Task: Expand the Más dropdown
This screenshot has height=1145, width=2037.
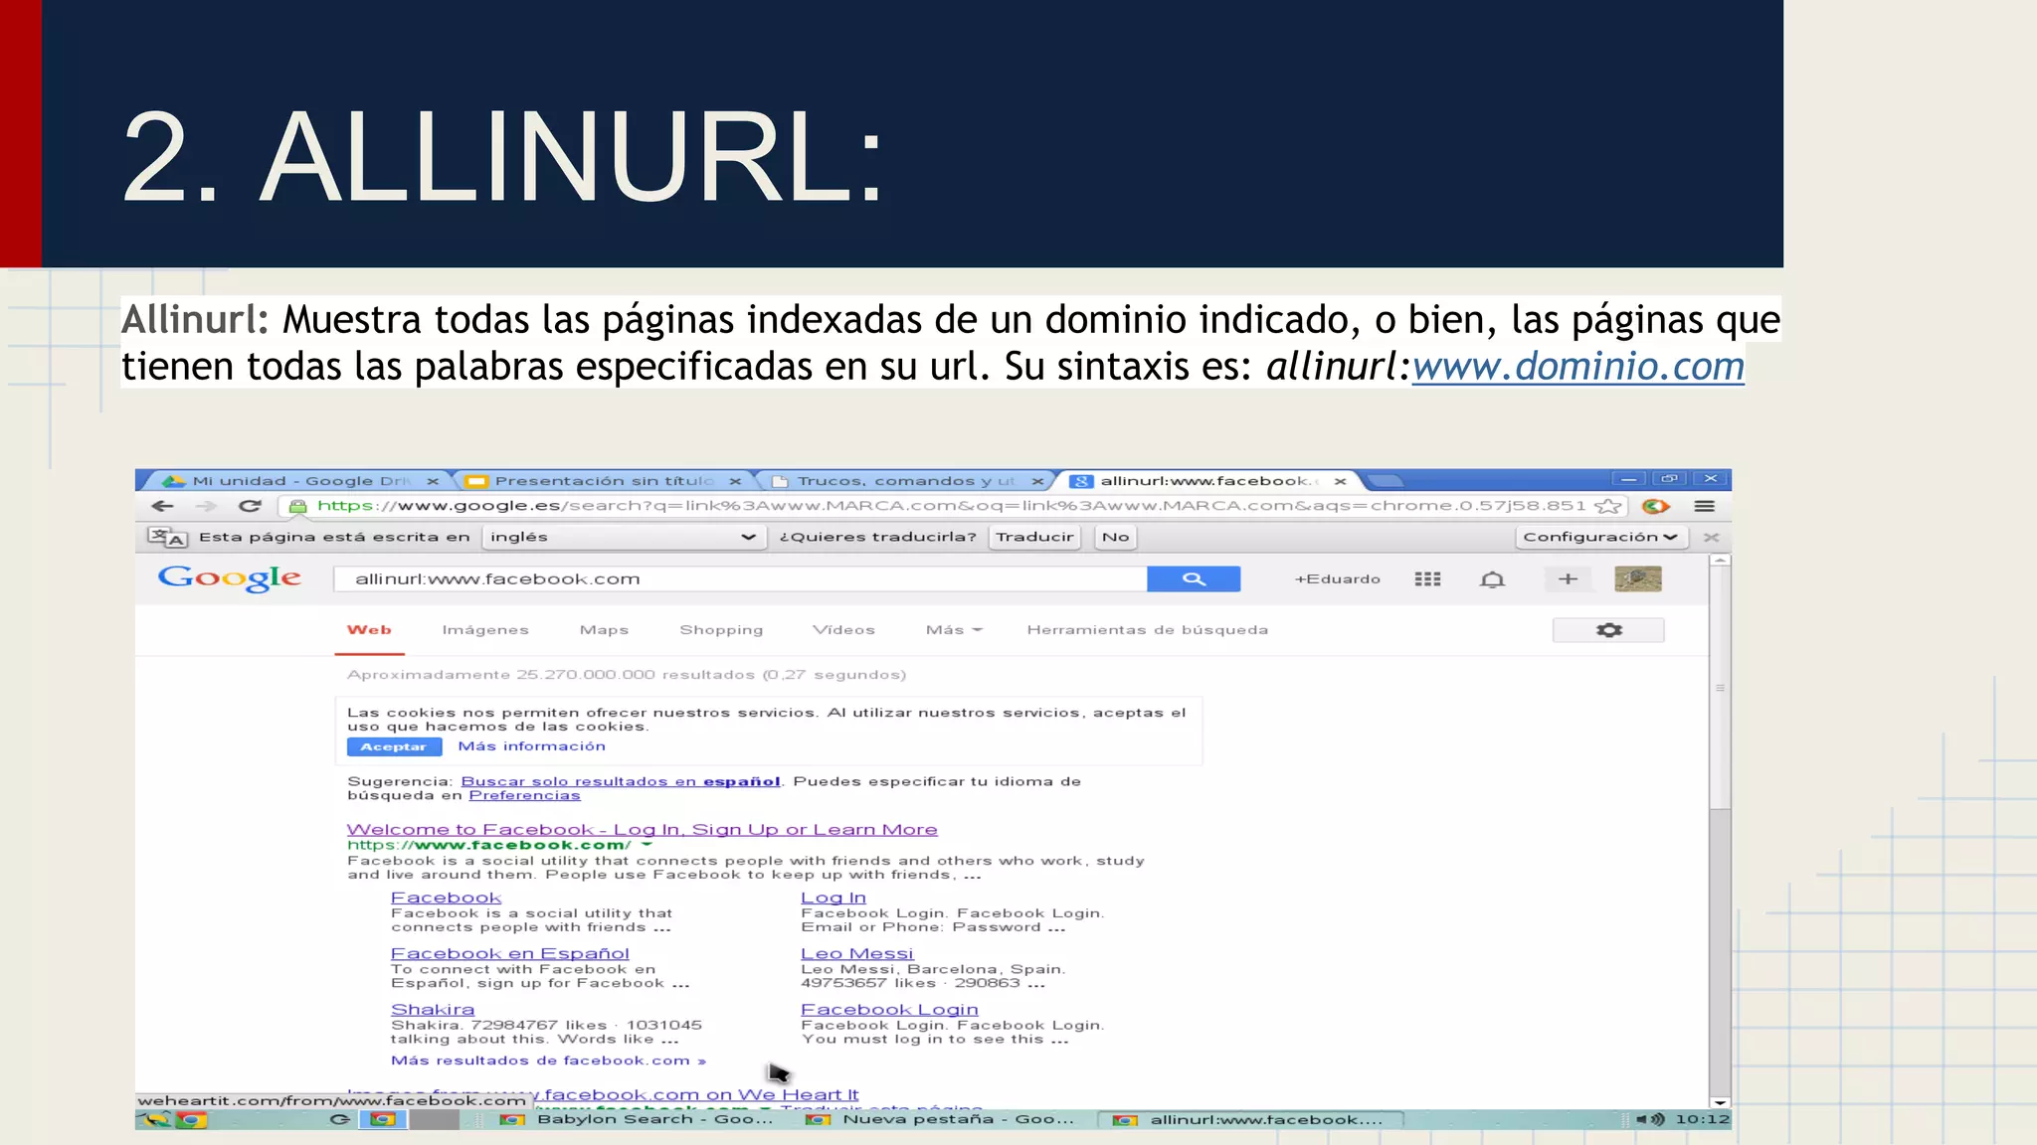Action: (x=953, y=630)
